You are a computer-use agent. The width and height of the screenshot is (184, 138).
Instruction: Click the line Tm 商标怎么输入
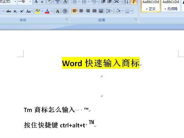tap(49, 110)
